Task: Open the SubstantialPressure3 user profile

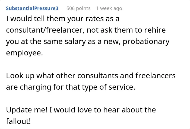Action: (x=32, y=8)
